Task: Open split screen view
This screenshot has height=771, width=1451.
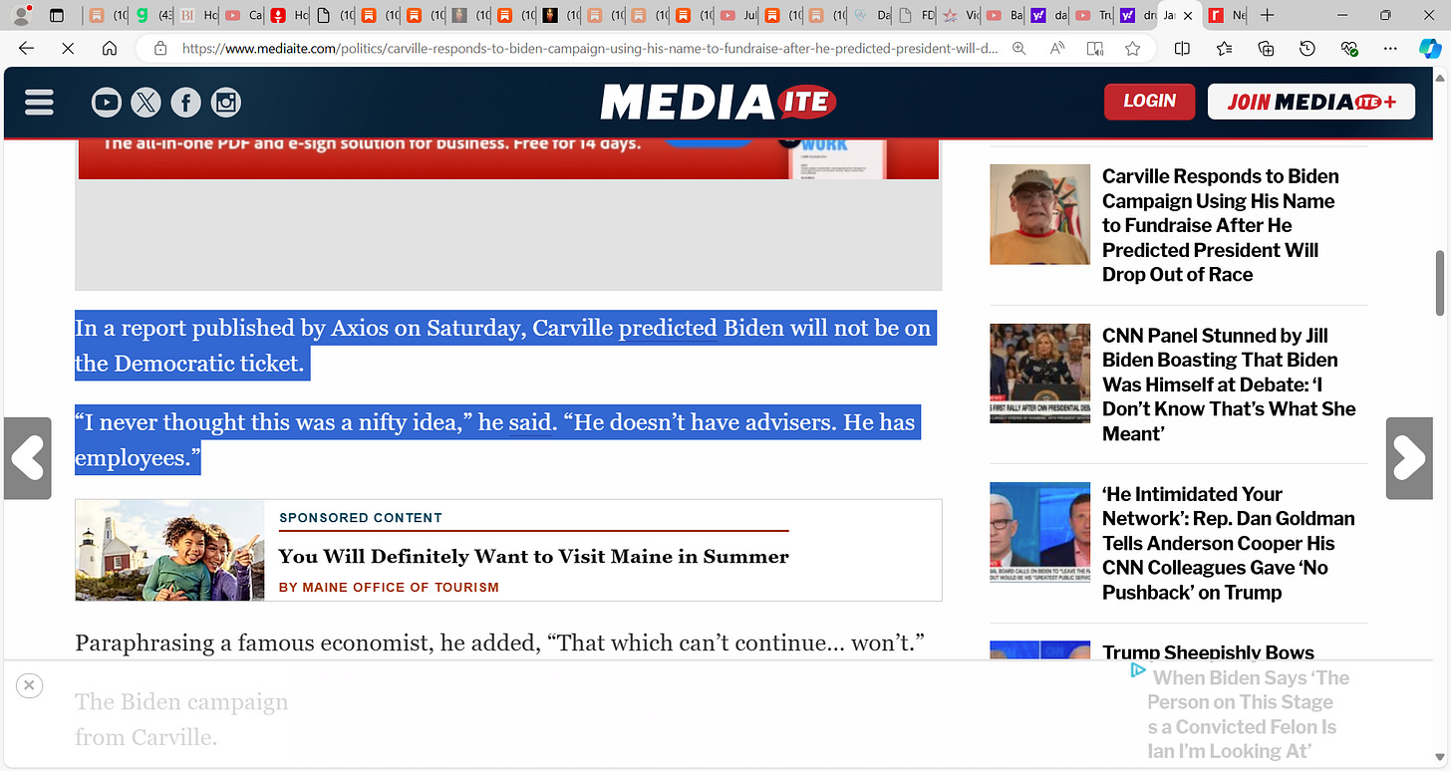Action: tap(1182, 48)
